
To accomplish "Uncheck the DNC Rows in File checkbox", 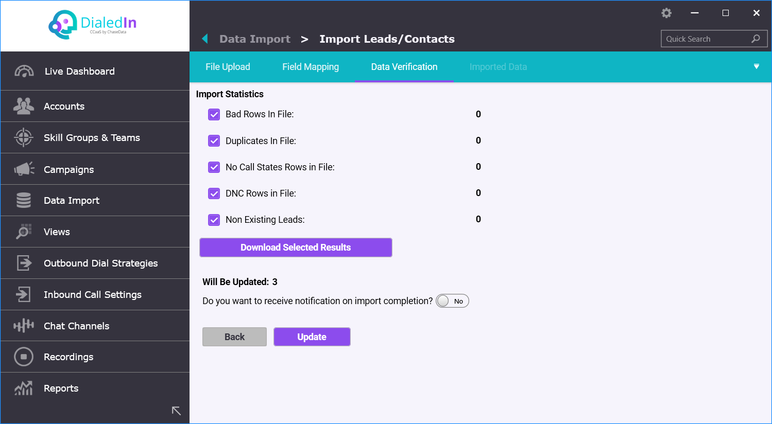I will coord(214,193).
